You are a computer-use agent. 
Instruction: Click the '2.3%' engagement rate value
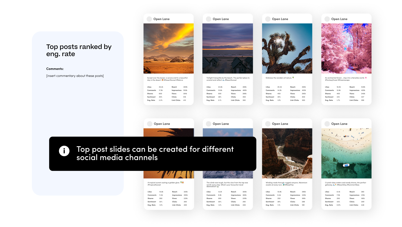[161, 100]
